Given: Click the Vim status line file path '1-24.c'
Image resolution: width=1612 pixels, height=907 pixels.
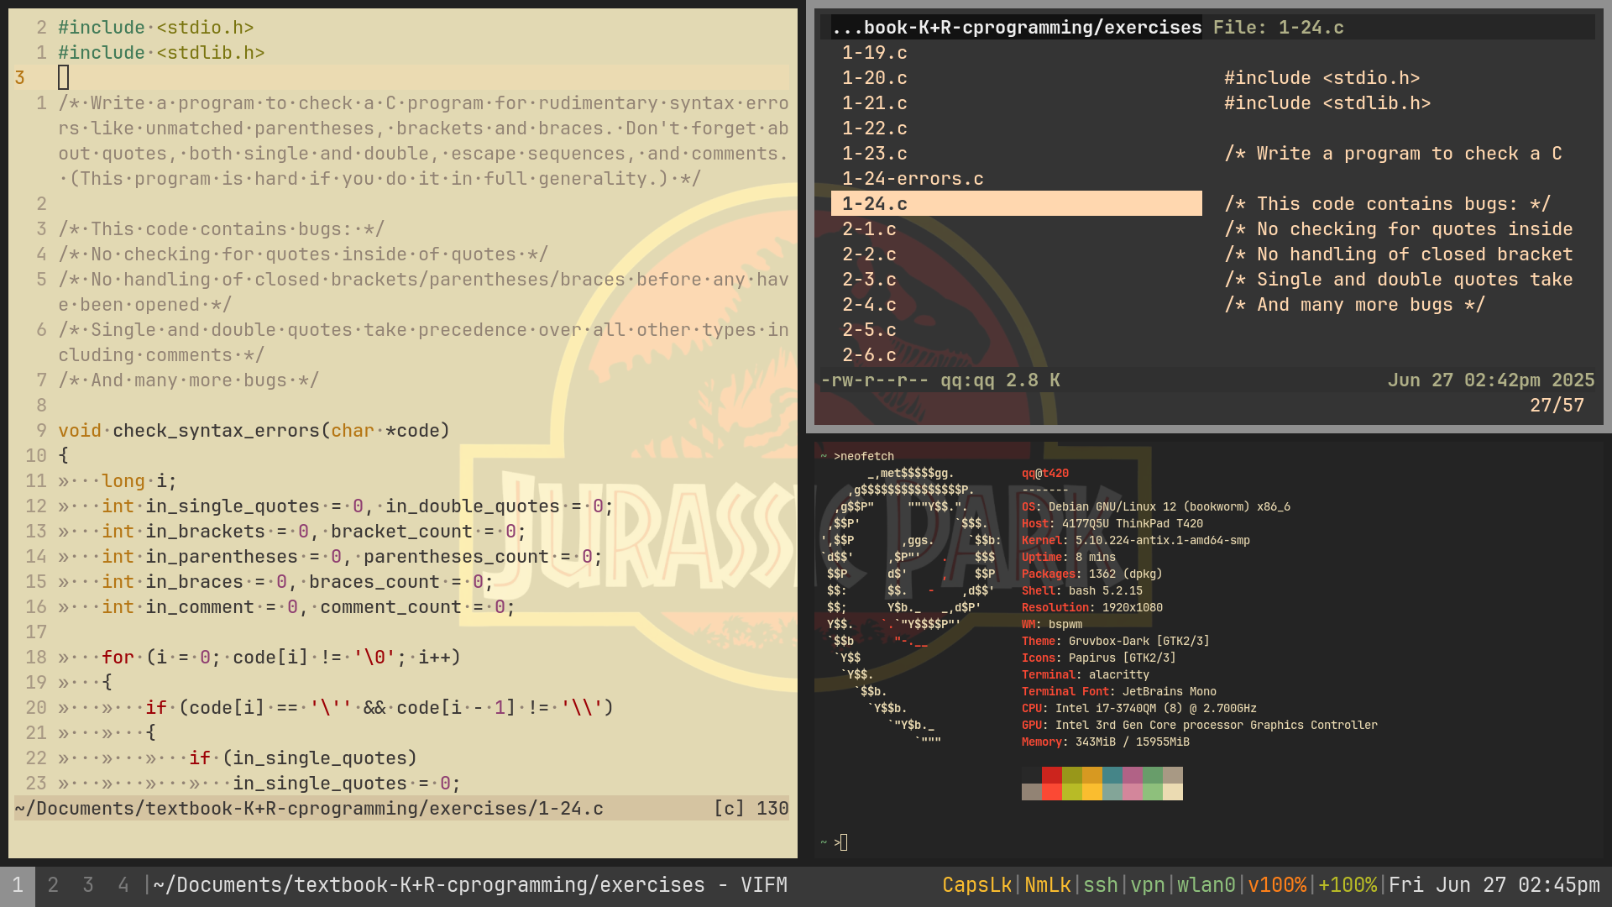Looking at the screenshot, I should [309, 809].
